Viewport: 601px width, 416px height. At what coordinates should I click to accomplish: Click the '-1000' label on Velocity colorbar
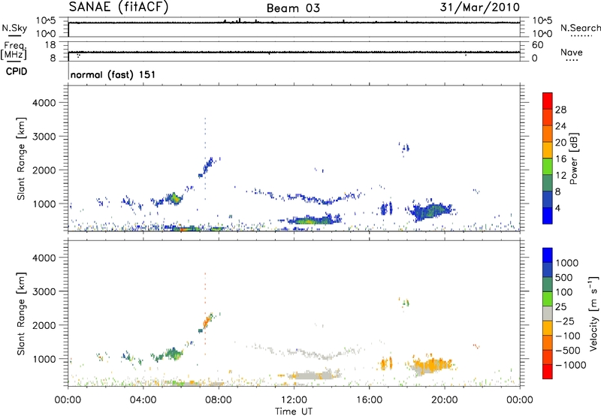571,365
